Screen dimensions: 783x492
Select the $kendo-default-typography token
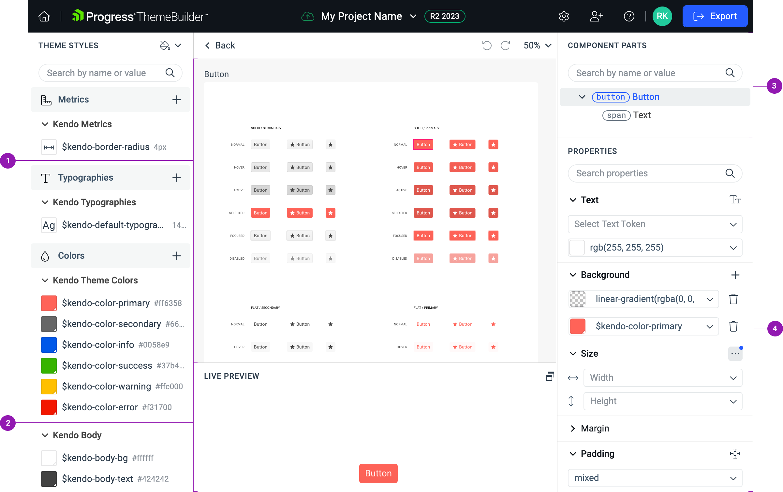113,225
